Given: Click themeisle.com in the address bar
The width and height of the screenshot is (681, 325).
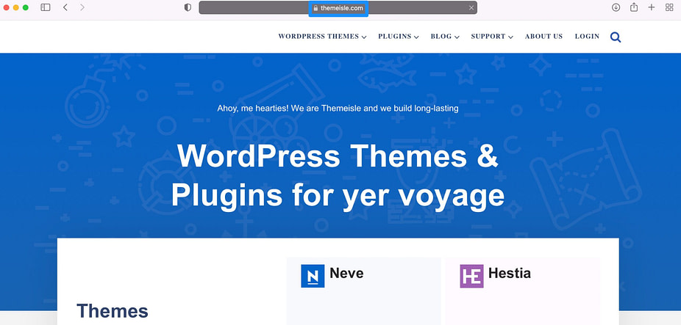Looking at the screenshot, I should point(342,8).
